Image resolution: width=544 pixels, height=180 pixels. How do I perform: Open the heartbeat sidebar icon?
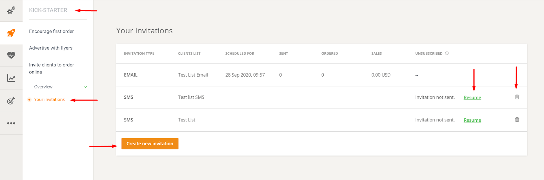point(11,55)
